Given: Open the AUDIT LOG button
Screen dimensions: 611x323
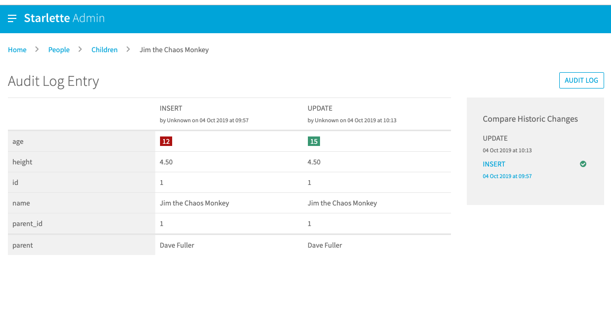Looking at the screenshot, I should (x=581, y=80).
